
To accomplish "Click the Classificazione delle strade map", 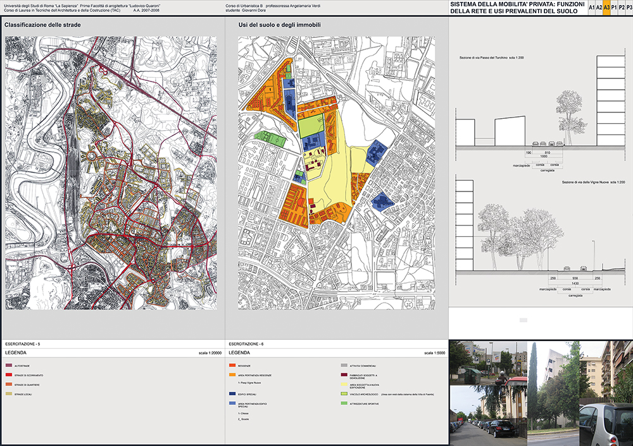I will 111,172.
